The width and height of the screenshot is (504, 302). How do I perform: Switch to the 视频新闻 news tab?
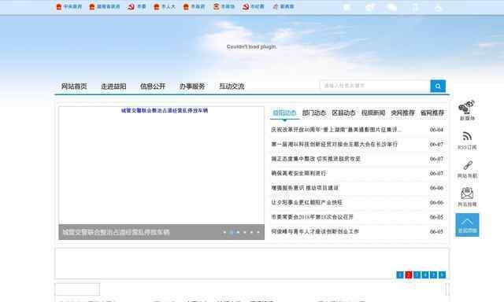coord(373,112)
